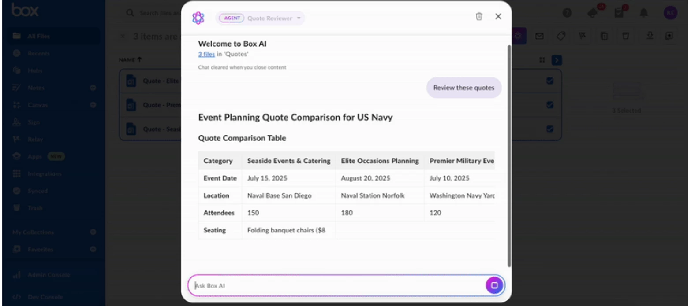Click the Review these quotes button
This screenshot has height=306, width=691.
[463, 88]
